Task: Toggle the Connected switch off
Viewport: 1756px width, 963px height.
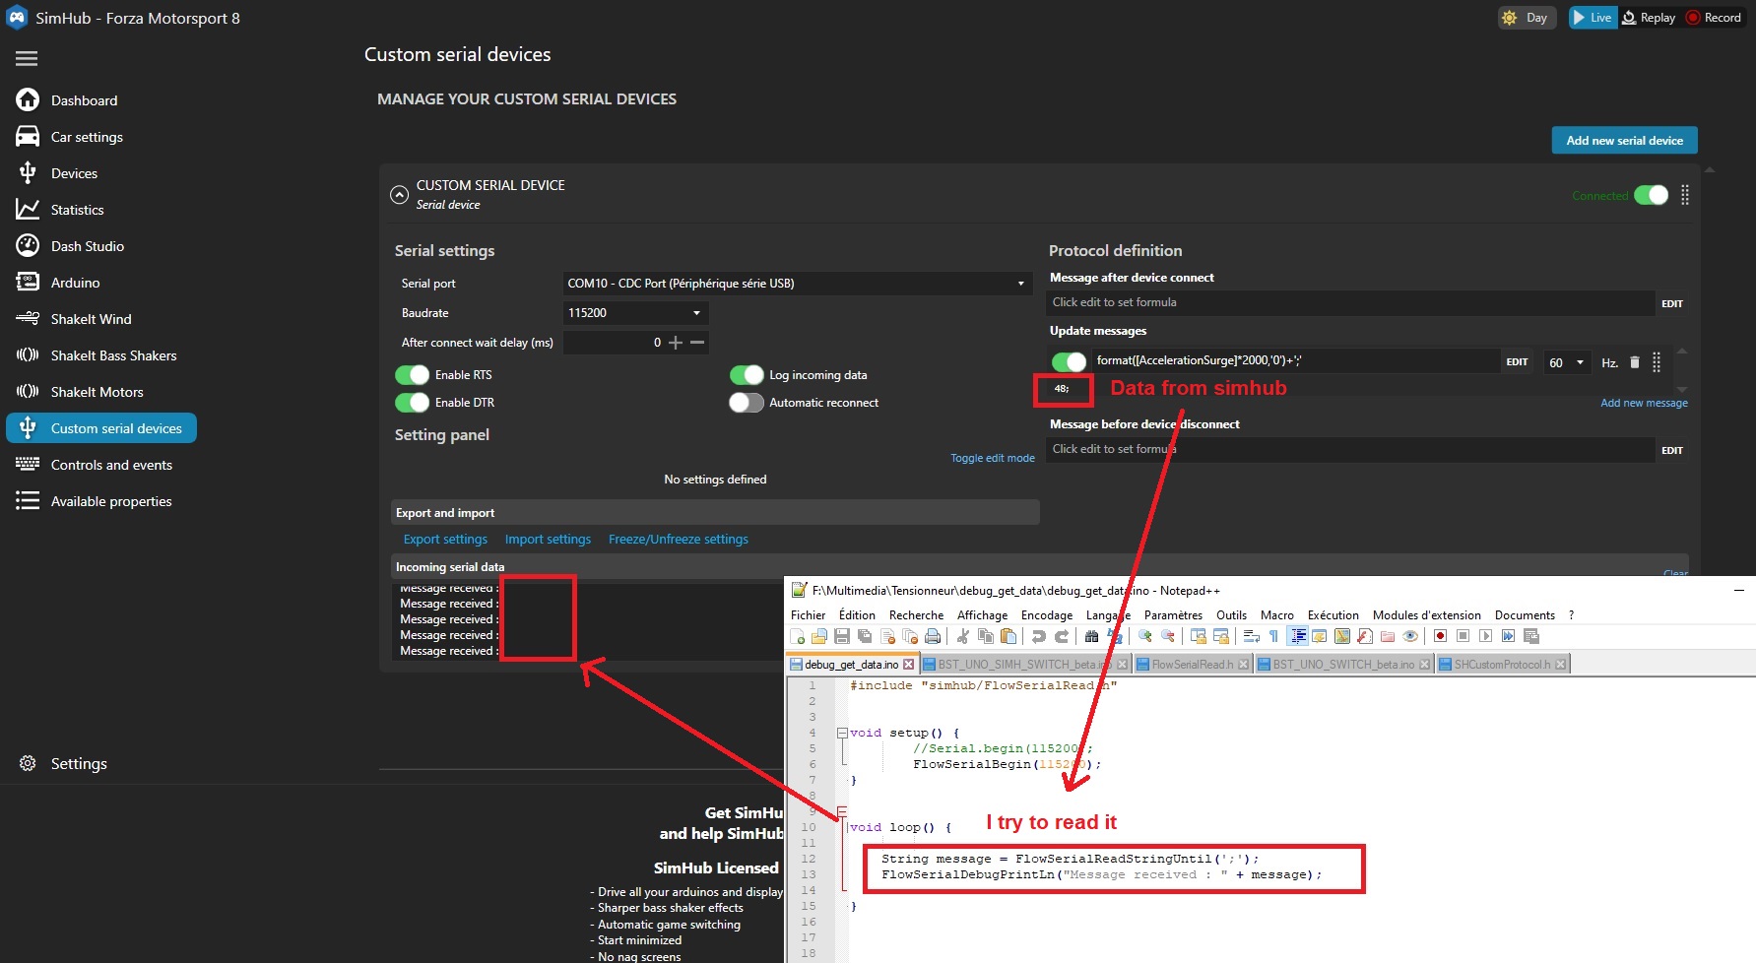Action: tap(1652, 195)
